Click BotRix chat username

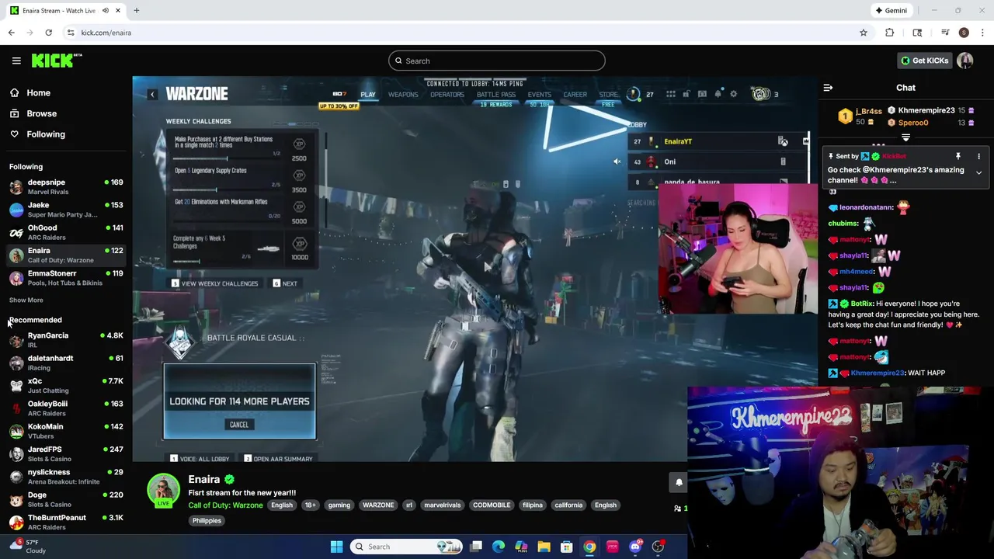(861, 304)
